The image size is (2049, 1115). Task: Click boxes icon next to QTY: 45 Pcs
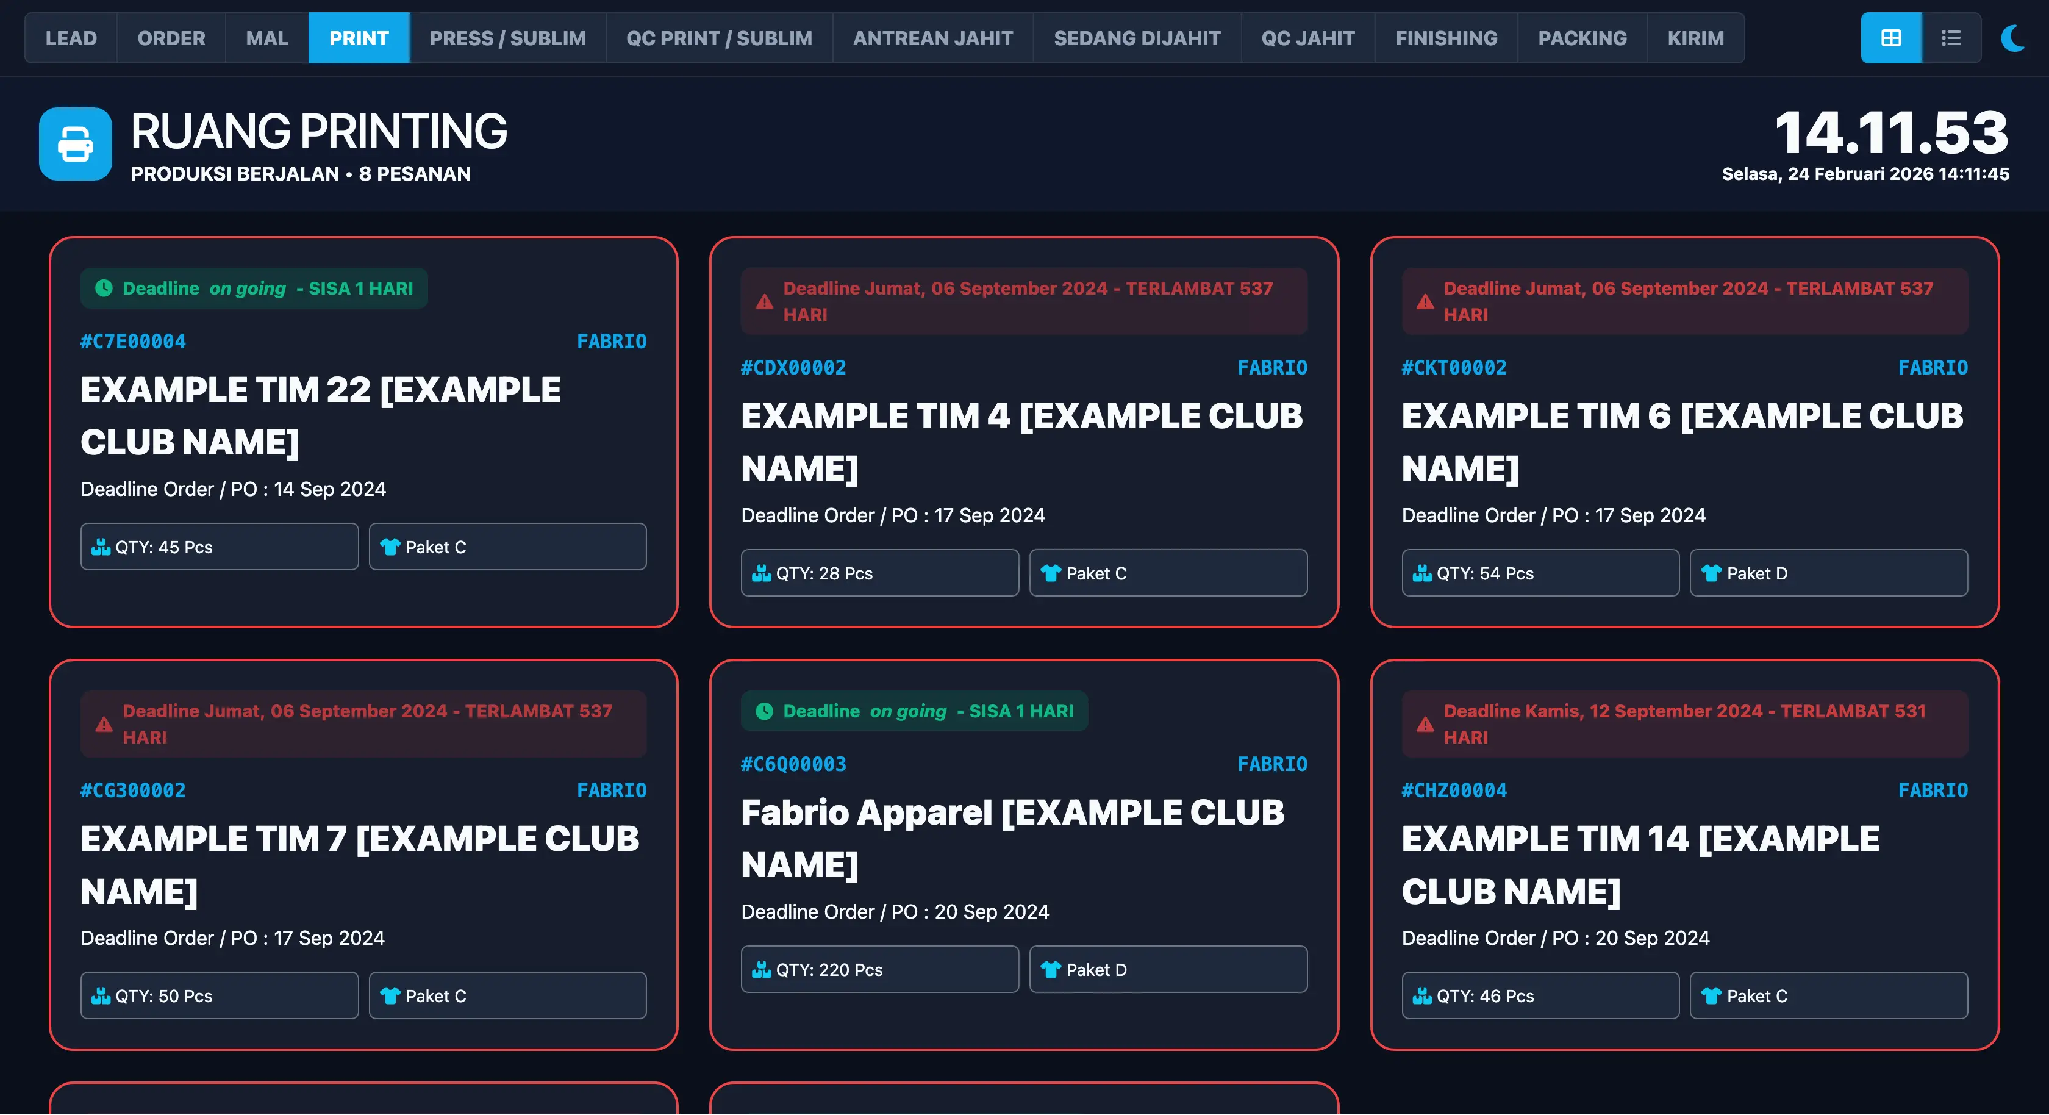pos(100,547)
